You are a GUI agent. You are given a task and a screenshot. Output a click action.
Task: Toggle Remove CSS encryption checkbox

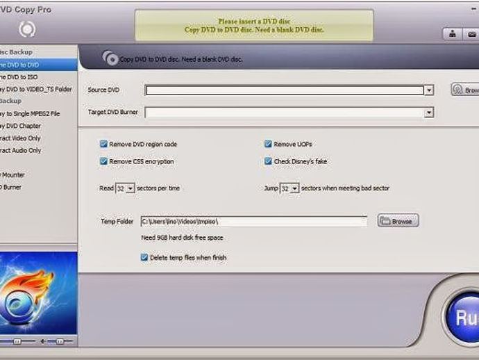104,161
